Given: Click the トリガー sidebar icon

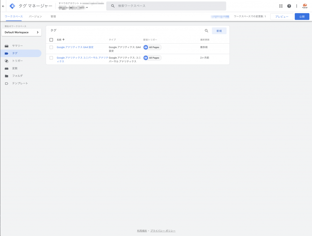Looking at the screenshot, I should tap(7, 61).
